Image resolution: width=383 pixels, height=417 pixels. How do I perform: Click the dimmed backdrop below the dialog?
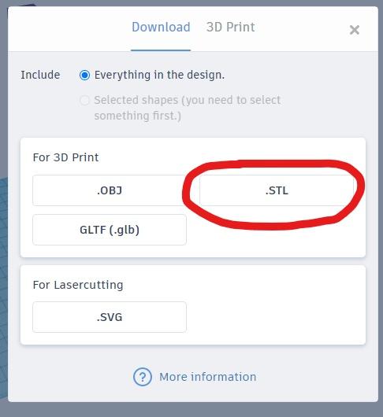coord(191,410)
